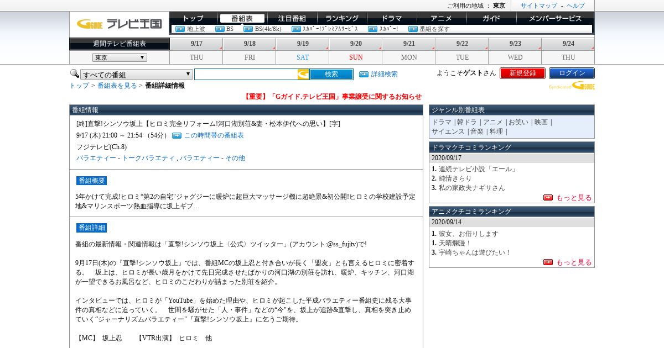Open the ランキング navigation tab
The image size is (664, 348).
pyautogui.click(x=341, y=18)
